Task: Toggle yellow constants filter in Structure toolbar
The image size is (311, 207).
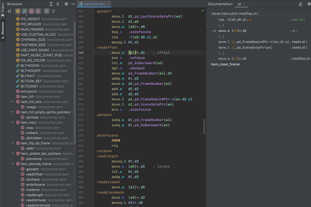Action: (18, 11)
